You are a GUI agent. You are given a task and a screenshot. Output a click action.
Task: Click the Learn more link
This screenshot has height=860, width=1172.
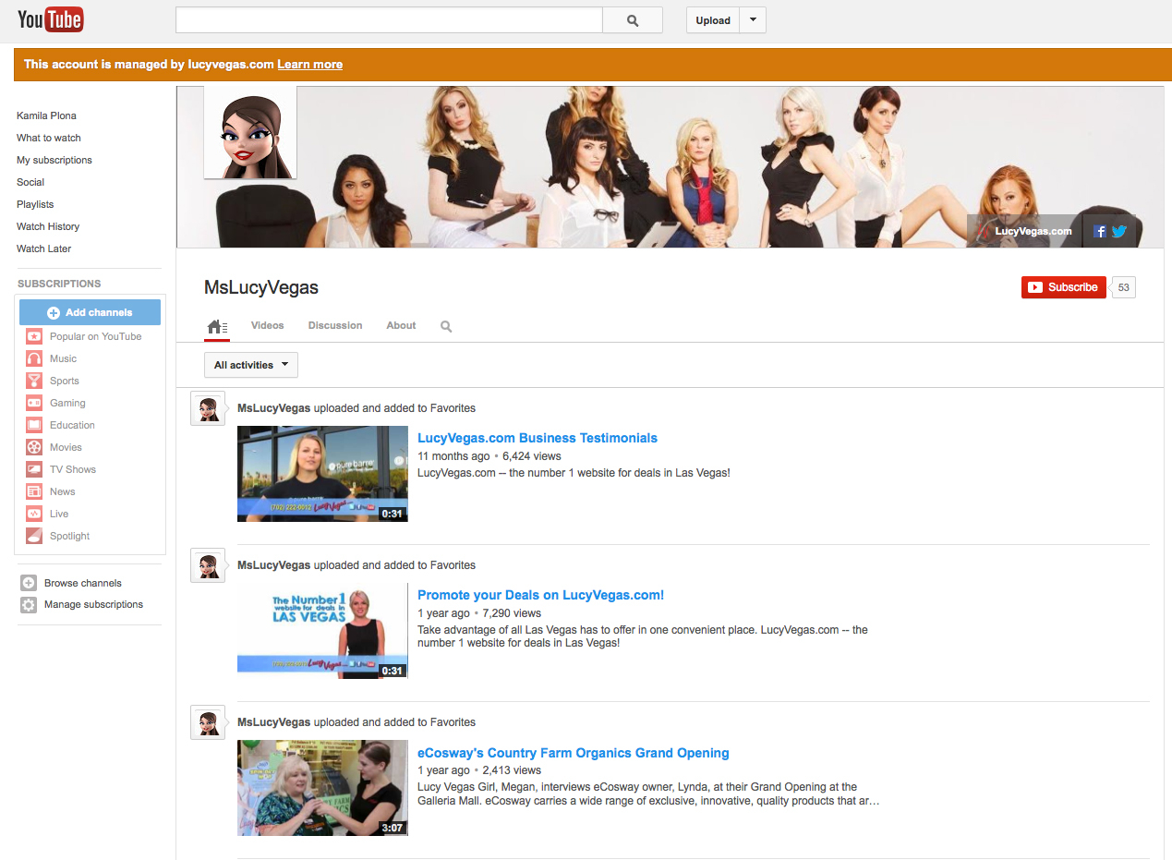pos(309,65)
